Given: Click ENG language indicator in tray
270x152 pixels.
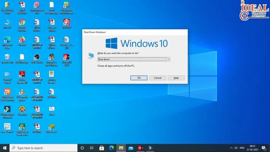Looking at the screenshot, I should coord(242,148).
